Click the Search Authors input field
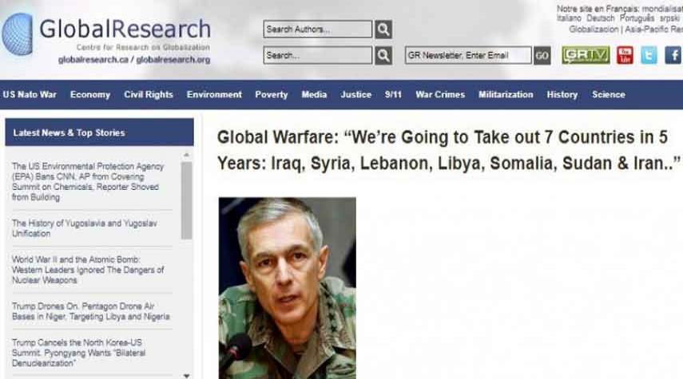The width and height of the screenshot is (683, 379). (x=318, y=30)
